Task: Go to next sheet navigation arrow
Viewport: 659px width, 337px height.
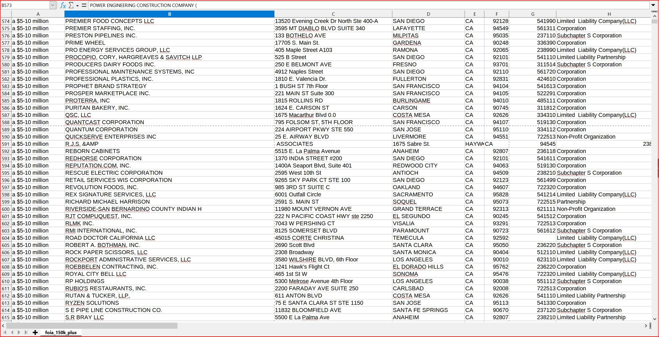Action: click(x=19, y=332)
